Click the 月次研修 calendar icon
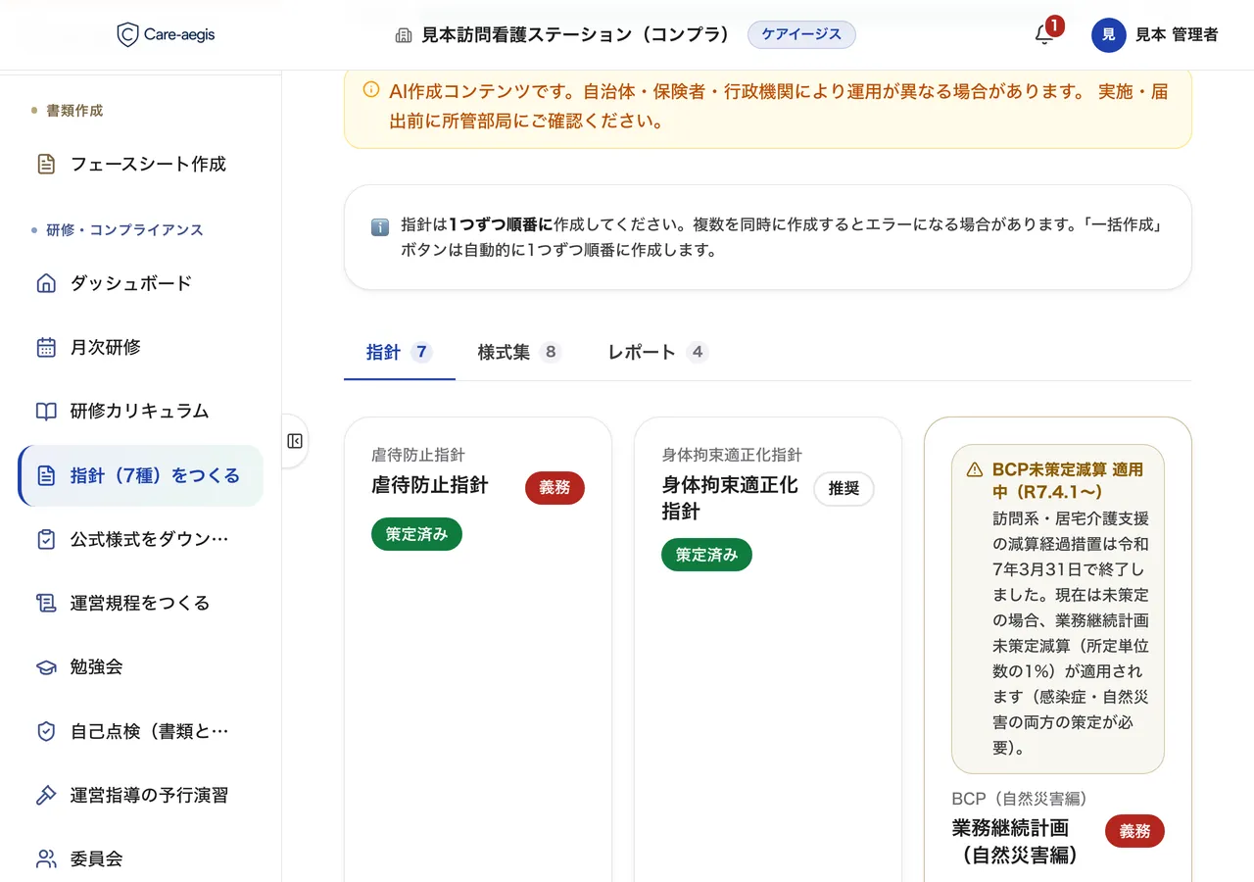This screenshot has height=882, width=1254. [46, 347]
